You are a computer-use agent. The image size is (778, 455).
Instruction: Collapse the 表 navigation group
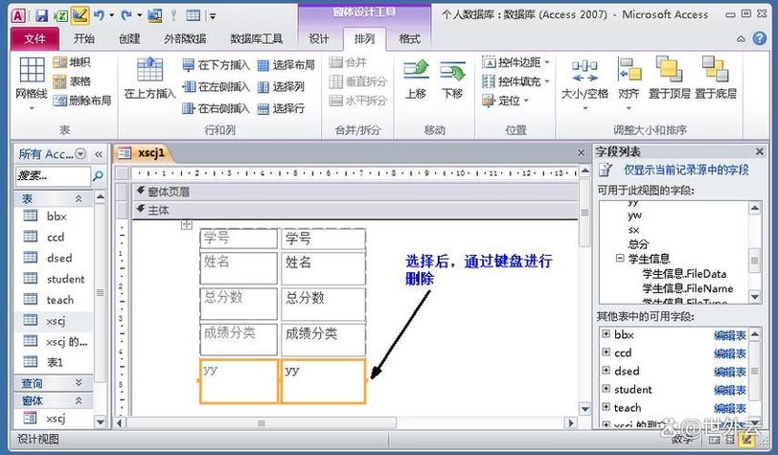[x=80, y=198]
